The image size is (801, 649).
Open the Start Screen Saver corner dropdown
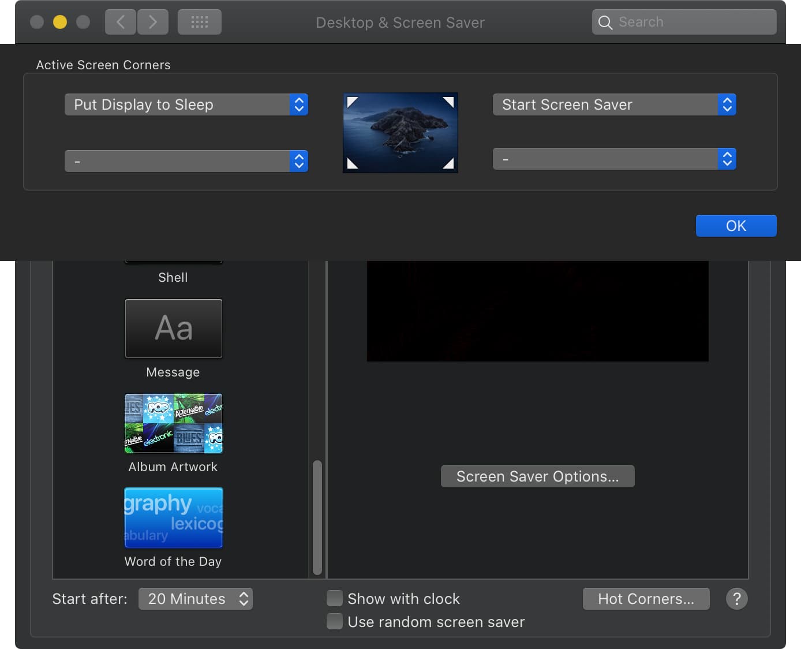[614, 105]
